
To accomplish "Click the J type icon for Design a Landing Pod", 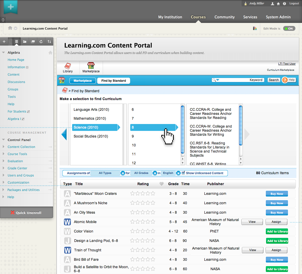I will [68, 241].
